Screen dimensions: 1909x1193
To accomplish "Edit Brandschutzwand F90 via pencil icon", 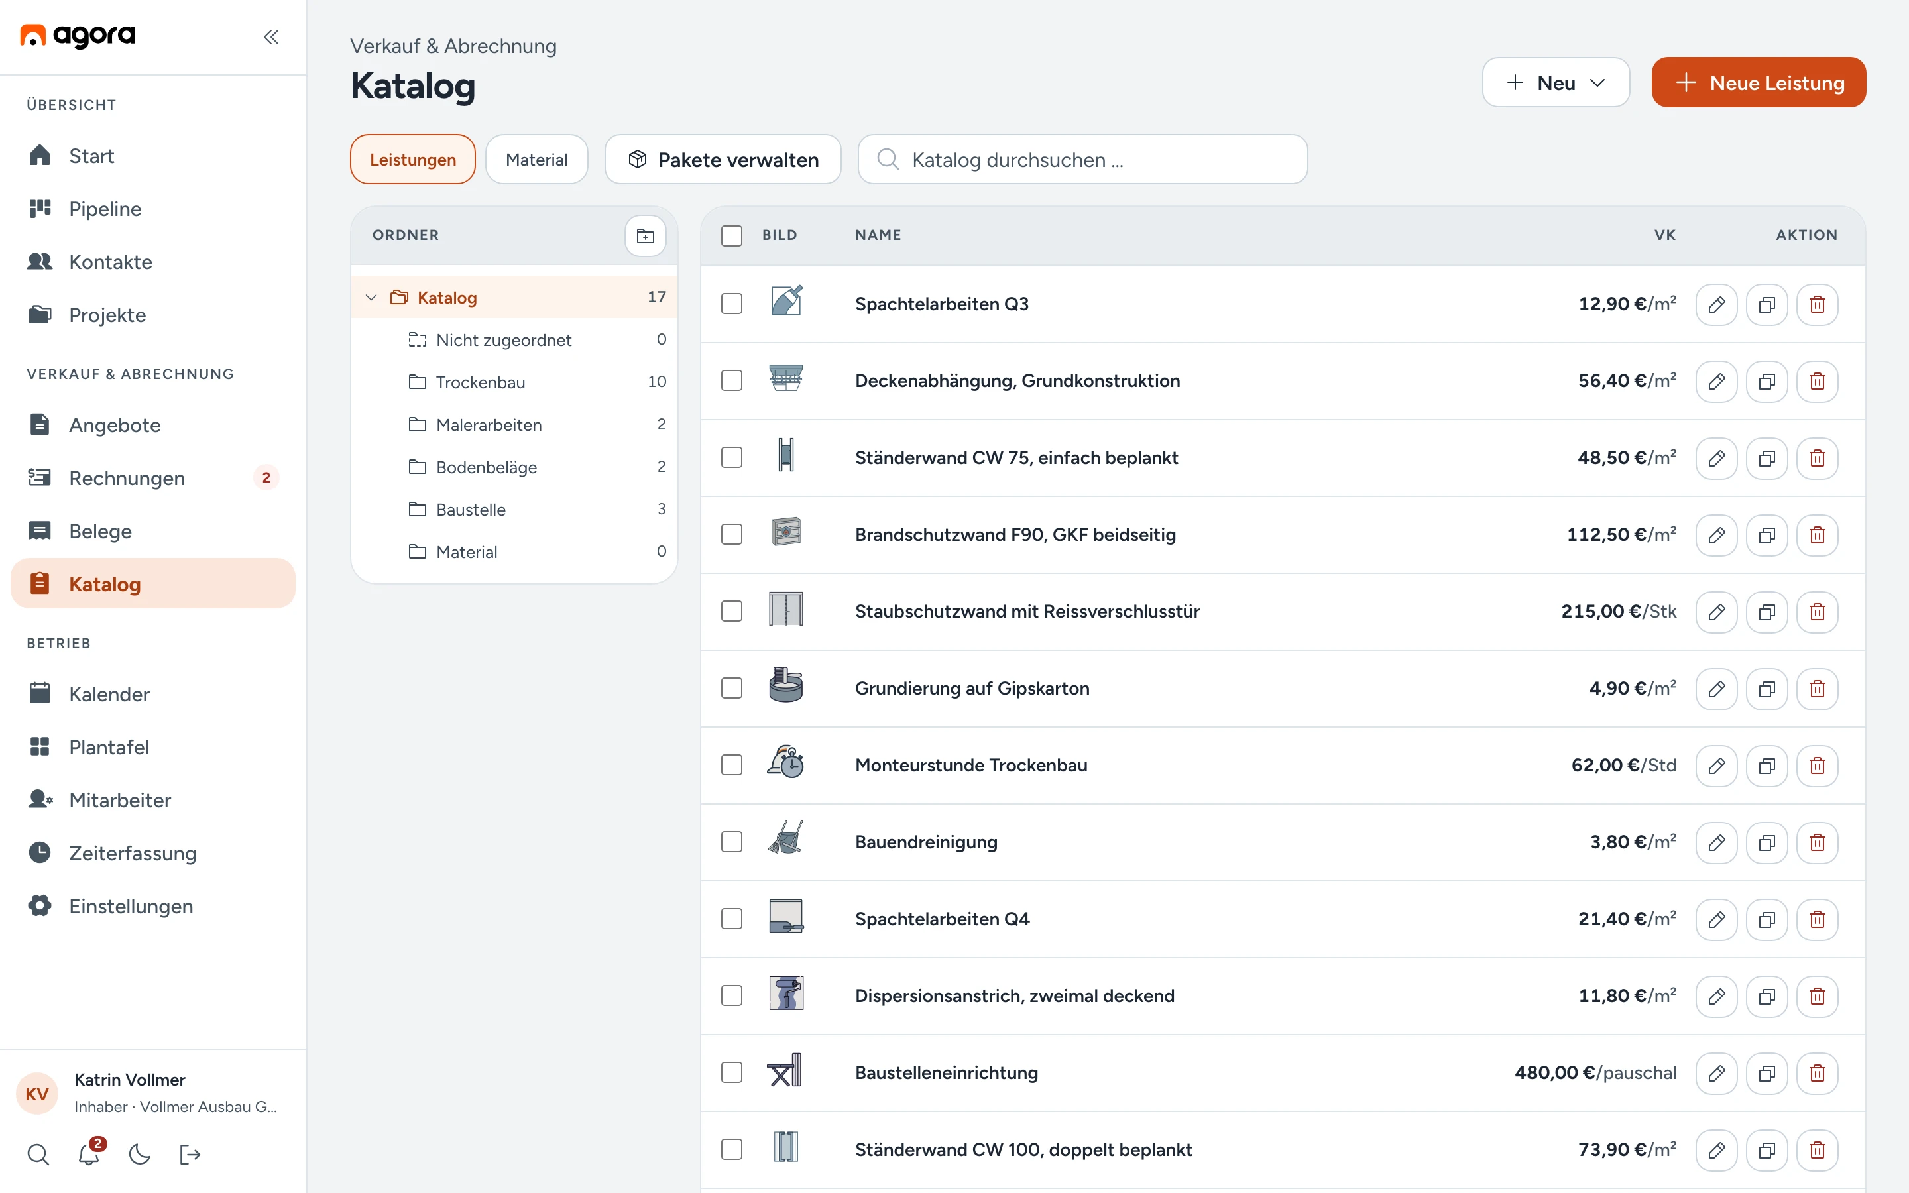I will (1715, 535).
